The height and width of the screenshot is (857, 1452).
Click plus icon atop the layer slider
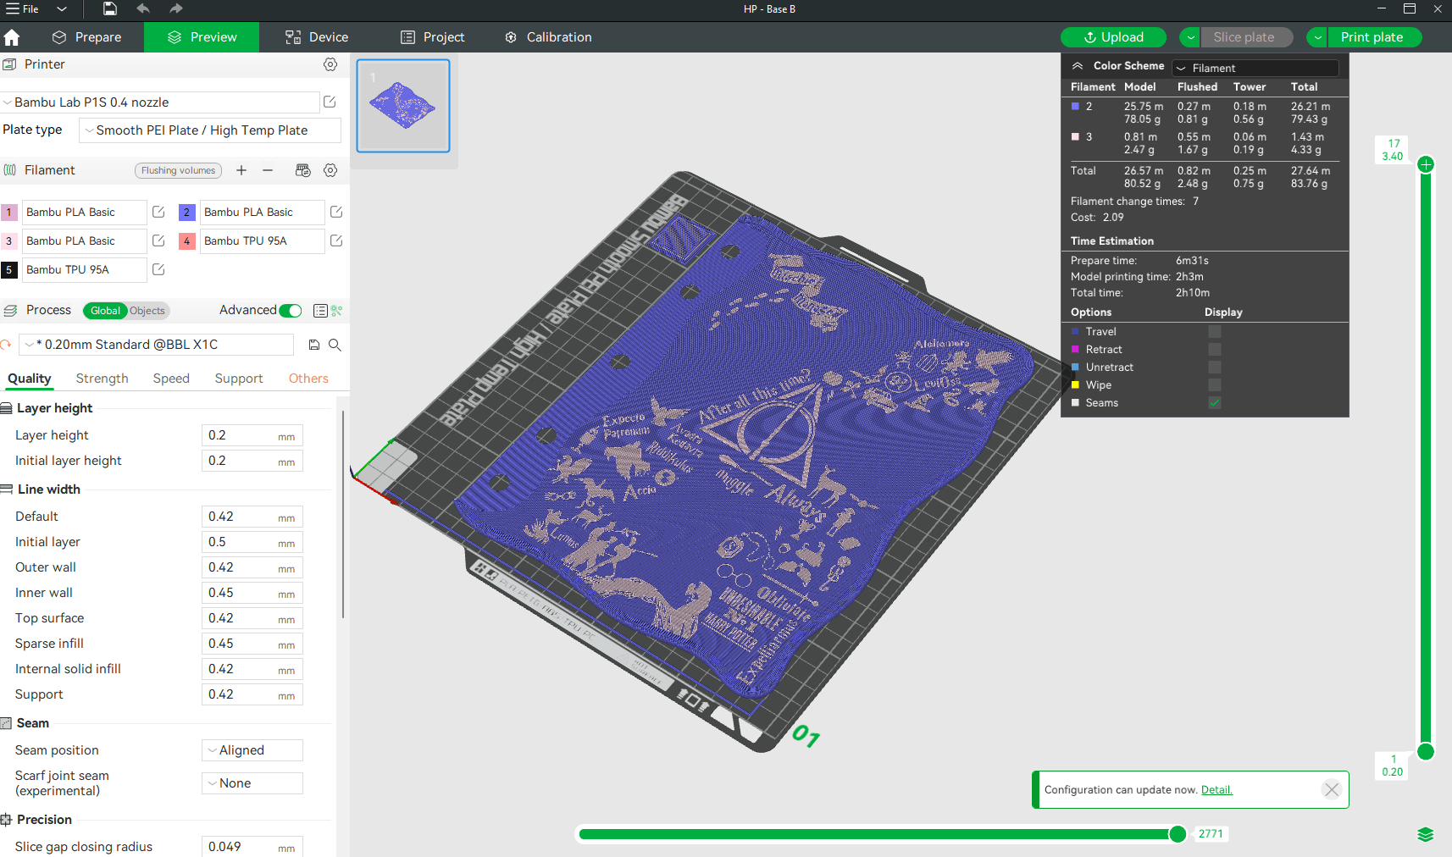(x=1426, y=164)
